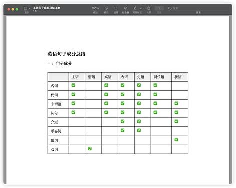
Task: Click the heading 英语句子成分总结 in document
Action: [66, 54]
